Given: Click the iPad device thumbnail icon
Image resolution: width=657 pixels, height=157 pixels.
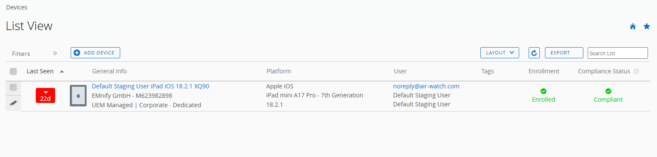Looking at the screenshot, I should tap(78, 96).
